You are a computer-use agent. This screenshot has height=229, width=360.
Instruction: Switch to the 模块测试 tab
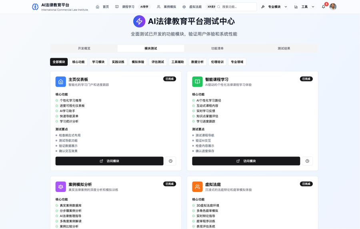point(151,48)
